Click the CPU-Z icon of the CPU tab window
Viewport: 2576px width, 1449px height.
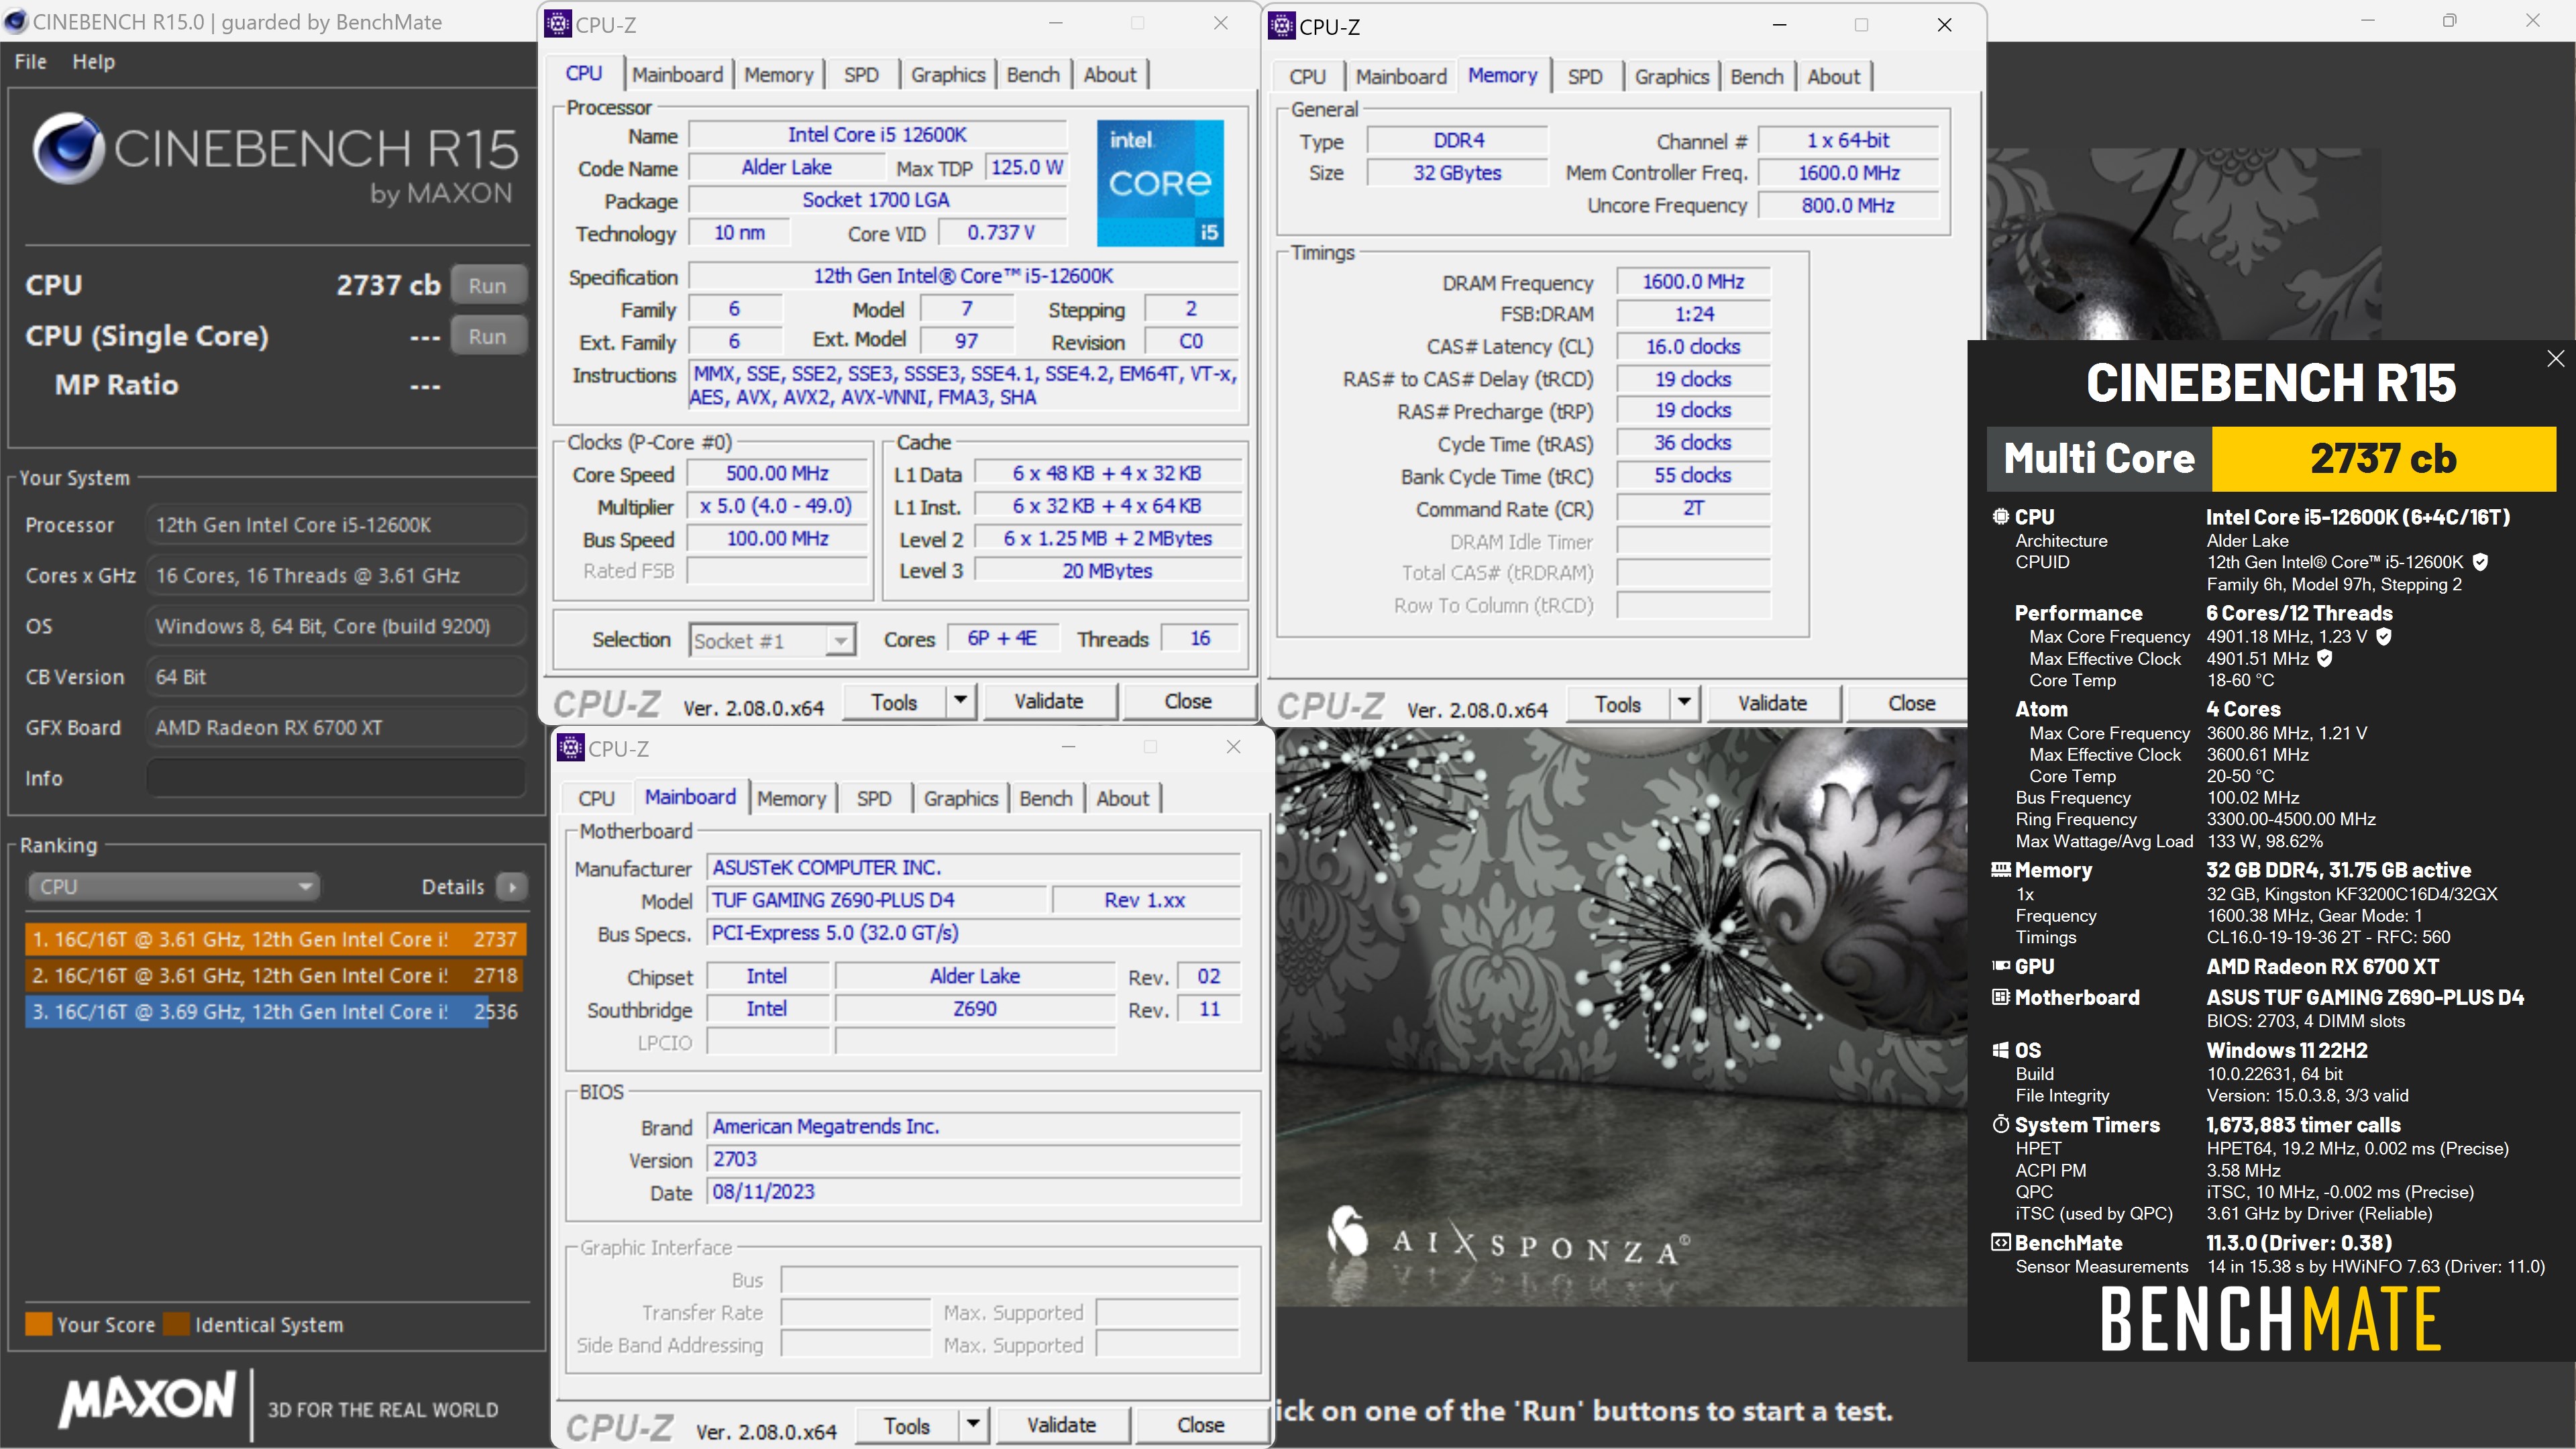coord(558,24)
